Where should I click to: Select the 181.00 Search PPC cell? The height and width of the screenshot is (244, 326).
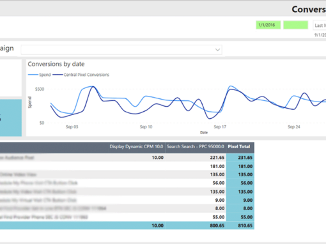pos(217,166)
